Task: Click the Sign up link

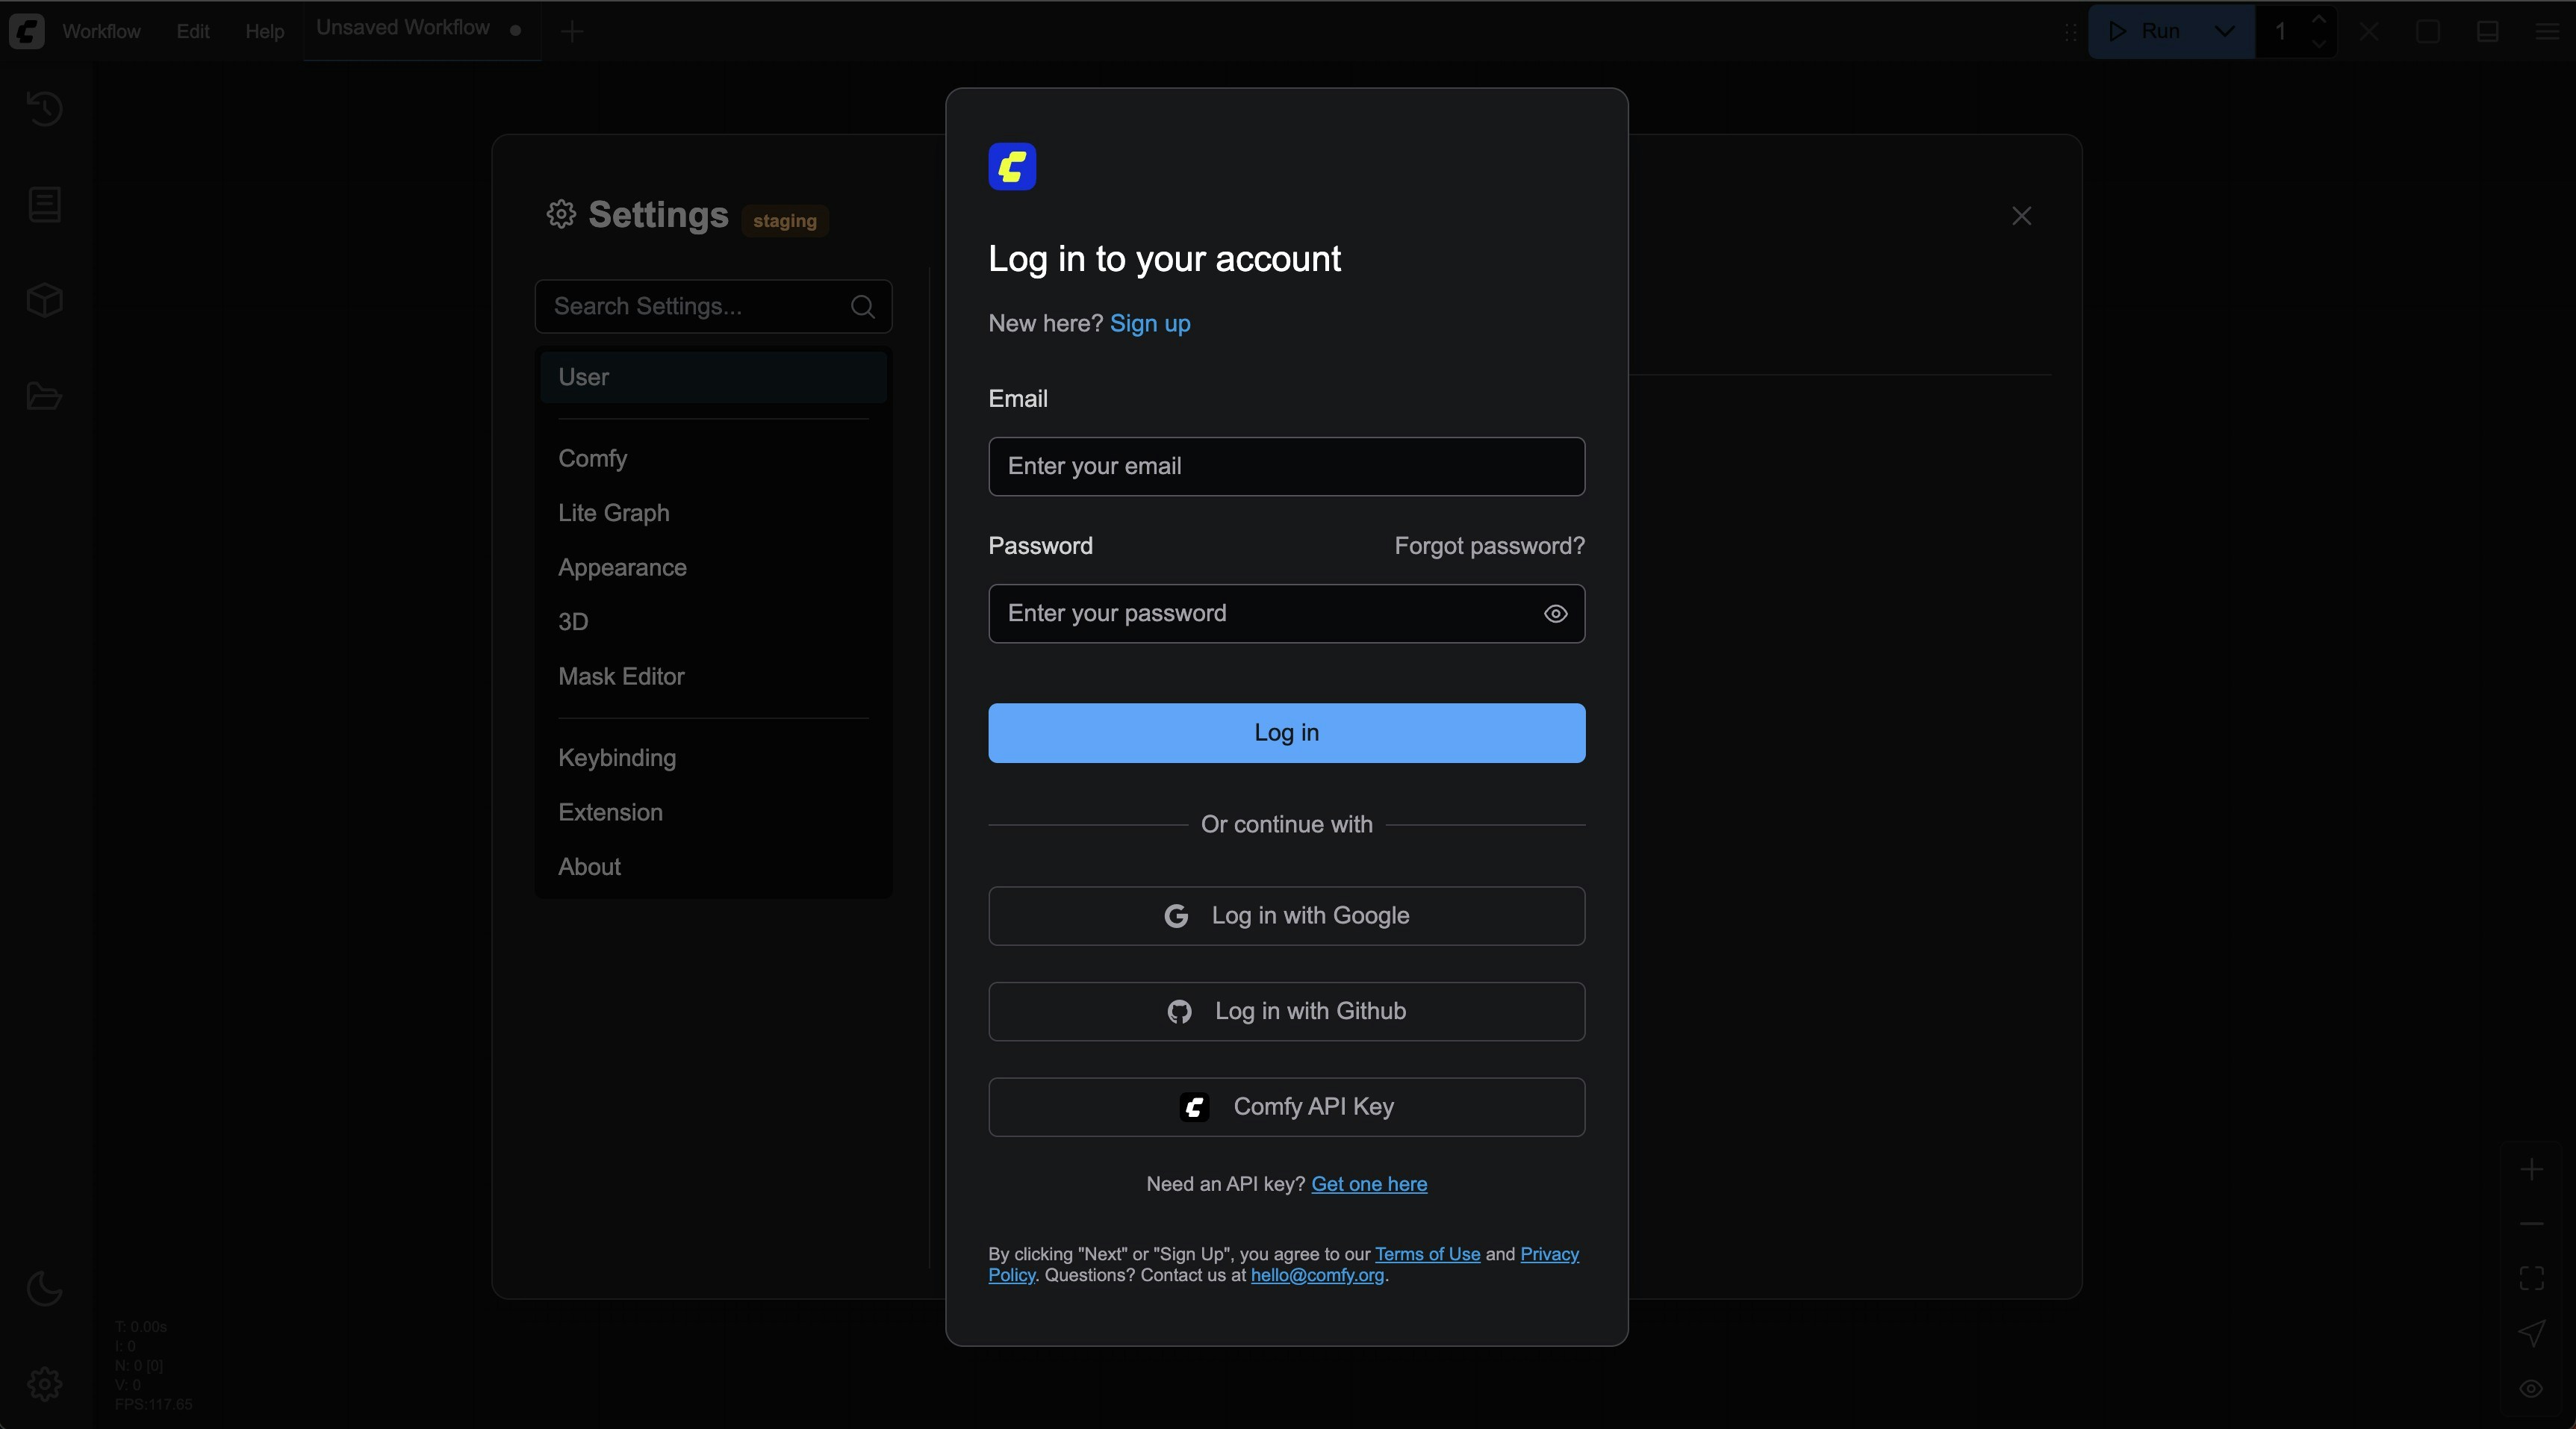Action: pyautogui.click(x=1149, y=323)
